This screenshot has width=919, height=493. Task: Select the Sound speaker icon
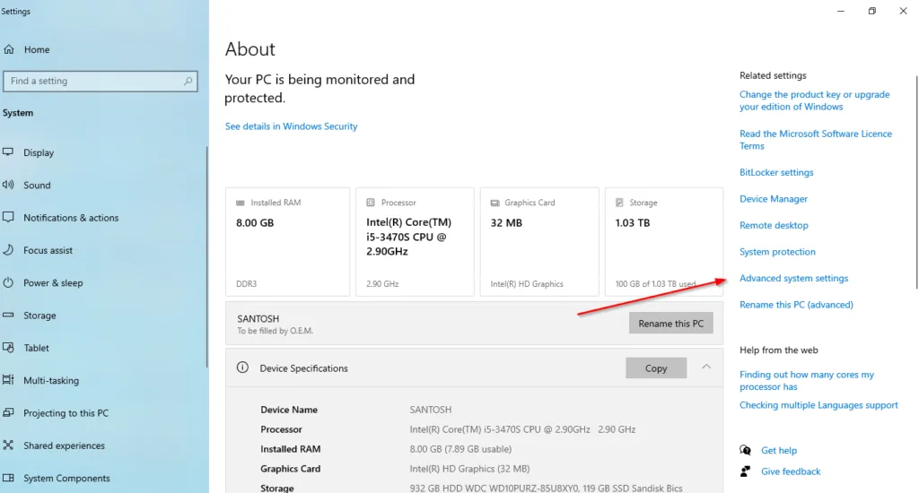[x=8, y=186]
